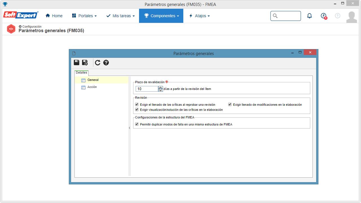Screen dimensions: 361x203
Task: Open the compass icon with red badge
Action: [324, 16]
